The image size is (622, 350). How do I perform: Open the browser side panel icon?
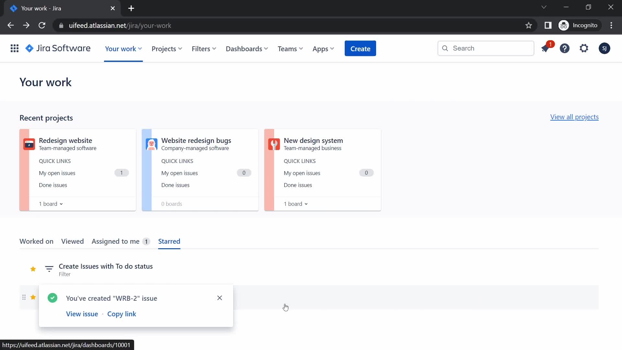548,25
